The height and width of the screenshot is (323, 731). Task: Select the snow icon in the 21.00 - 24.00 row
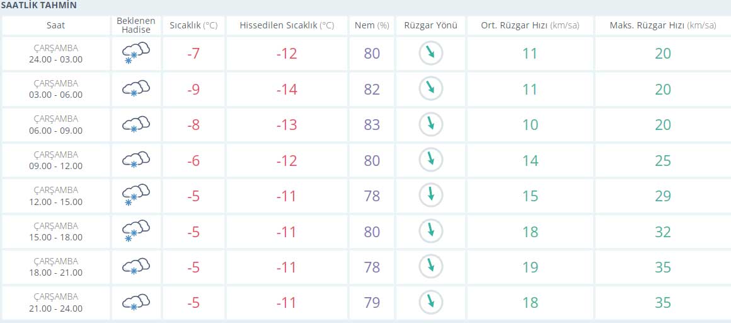pos(135,302)
